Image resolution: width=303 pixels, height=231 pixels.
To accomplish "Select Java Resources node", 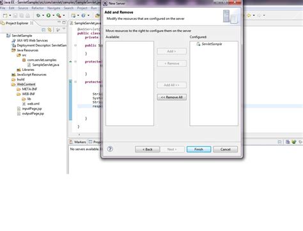I will click(x=27, y=50).
